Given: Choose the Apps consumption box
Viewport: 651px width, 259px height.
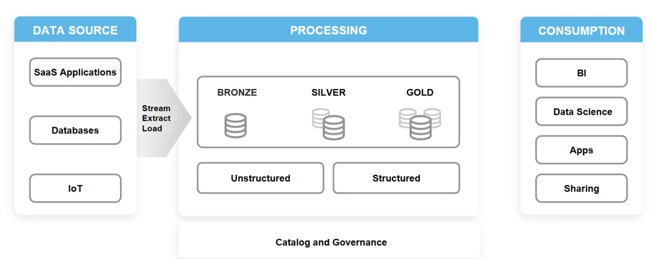Looking at the screenshot, I should [581, 150].
